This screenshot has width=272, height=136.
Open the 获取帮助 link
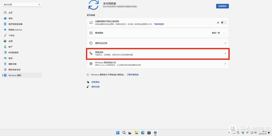pos(95,82)
